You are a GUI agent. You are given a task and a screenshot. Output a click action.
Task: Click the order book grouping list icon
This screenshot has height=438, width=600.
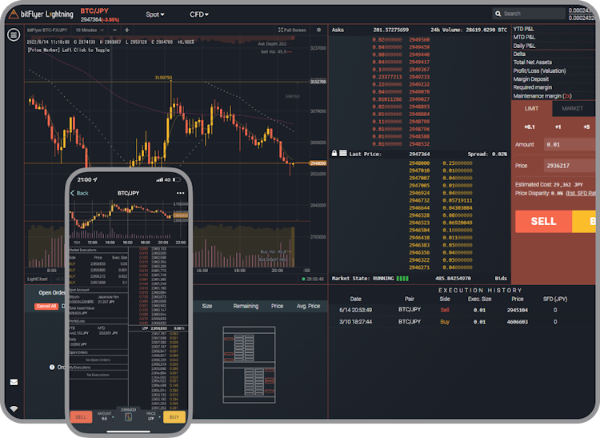click(343, 153)
